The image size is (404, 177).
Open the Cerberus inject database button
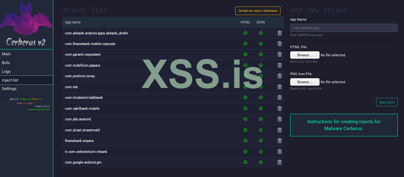tap(258, 11)
